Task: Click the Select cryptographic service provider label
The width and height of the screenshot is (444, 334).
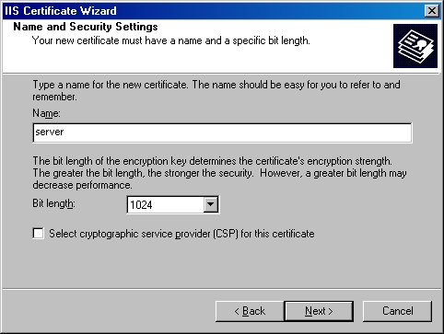Action: (x=181, y=234)
